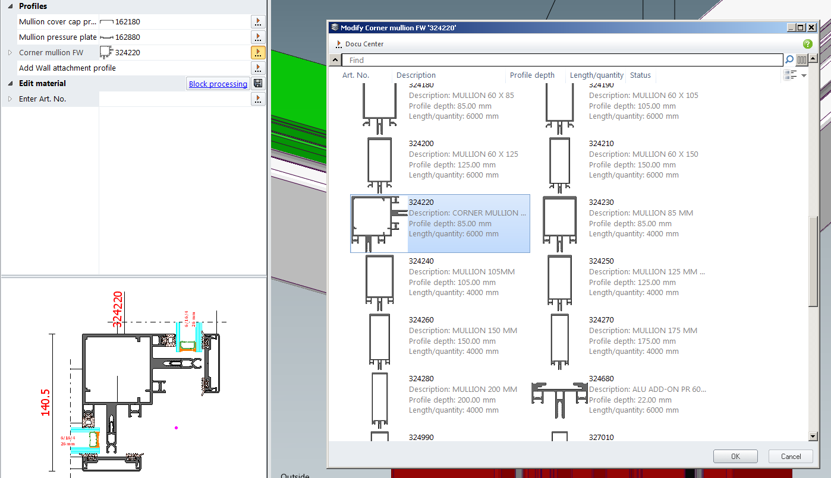Open the Docu Center menu
Image resolution: width=831 pixels, height=478 pixels.
click(x=360, y=44)
